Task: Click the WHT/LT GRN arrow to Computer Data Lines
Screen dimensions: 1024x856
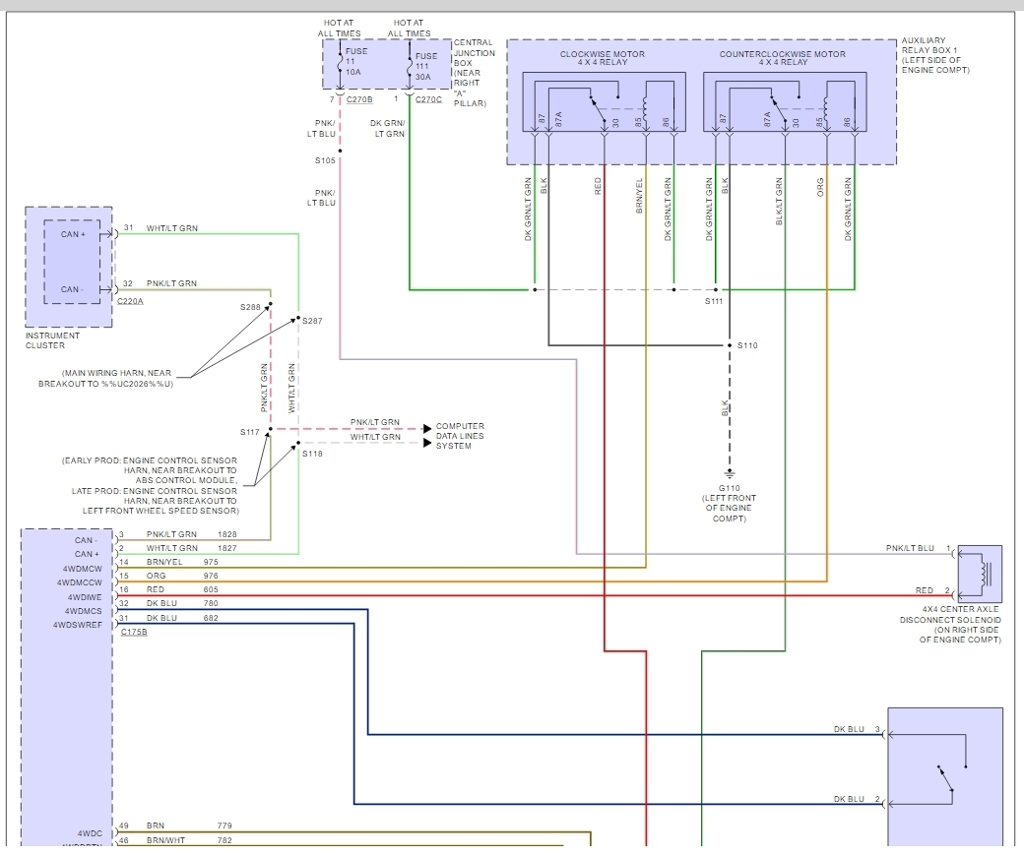Action: point(427,443)
